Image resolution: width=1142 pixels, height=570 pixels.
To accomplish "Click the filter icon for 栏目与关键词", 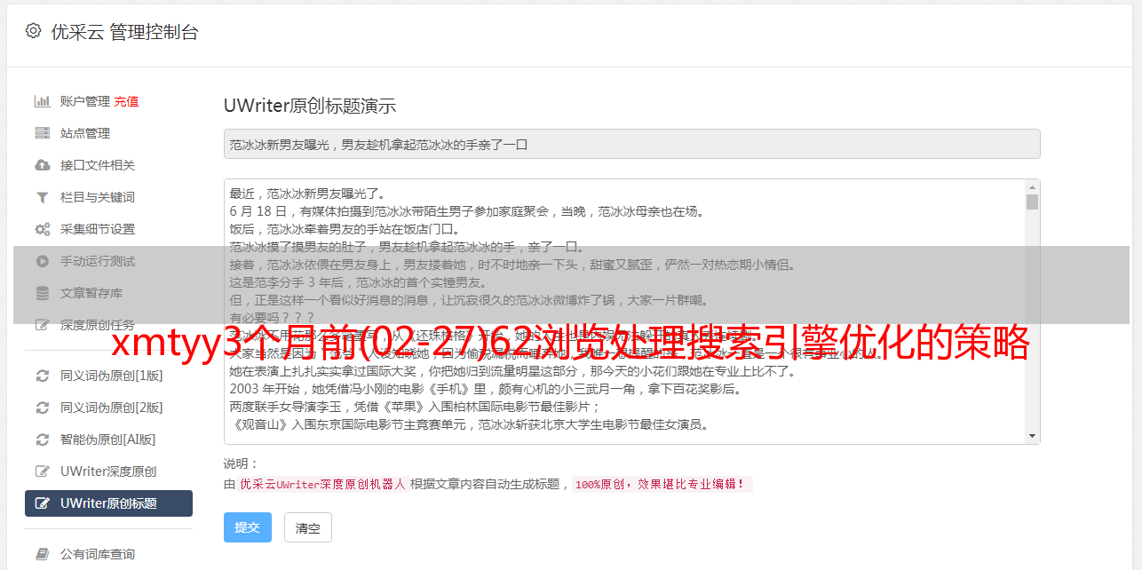I will (x=42, y=197).
